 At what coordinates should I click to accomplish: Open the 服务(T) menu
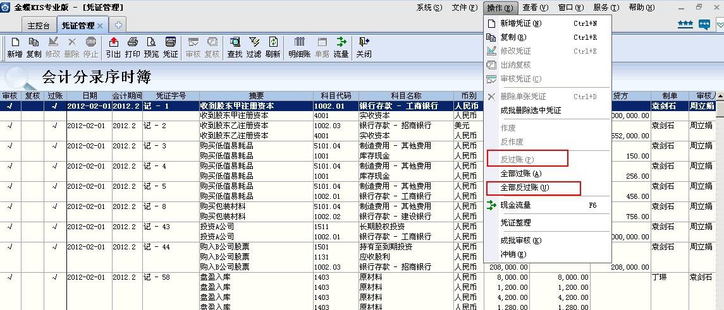(606, 8)
